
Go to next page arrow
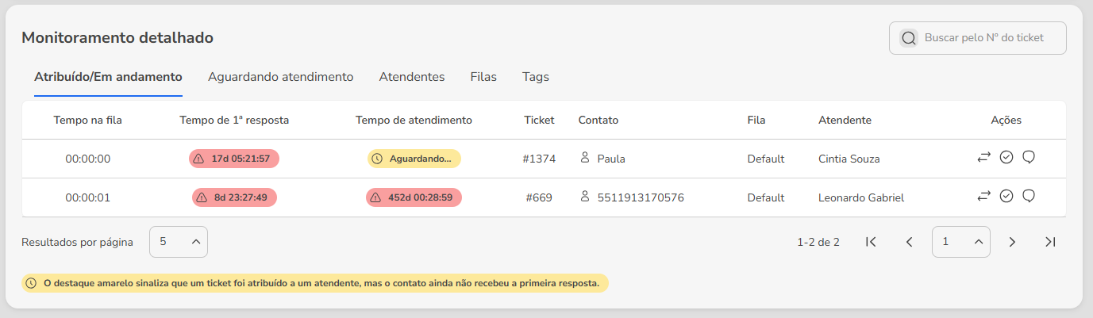(1012, 242)
